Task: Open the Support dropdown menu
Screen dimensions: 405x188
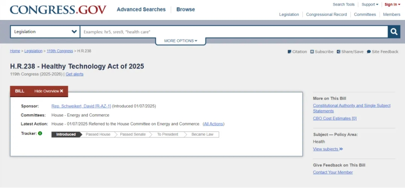Action: click(370, 5)
